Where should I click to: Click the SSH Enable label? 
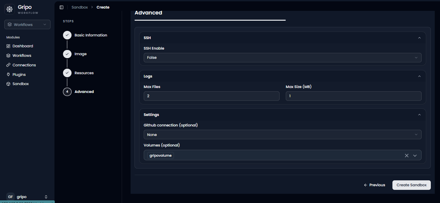(x=154, y=48)
